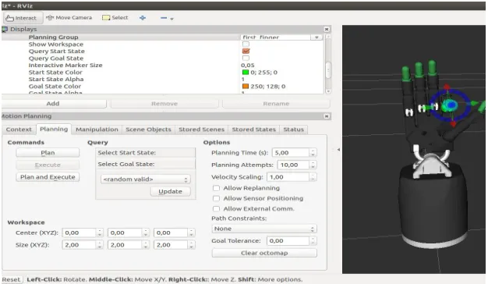The height and width of the screenshot is (284, 488).
Task: Open the Stored States tab
Action: (253, 130)
